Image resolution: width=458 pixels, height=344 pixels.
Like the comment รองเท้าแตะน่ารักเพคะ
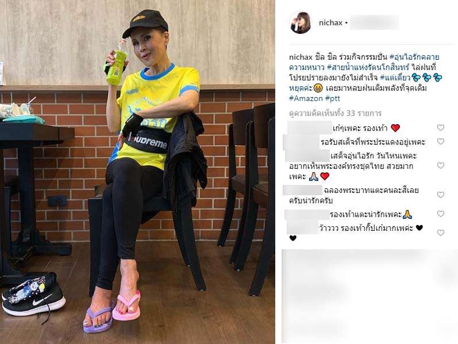tap(441, 214)
